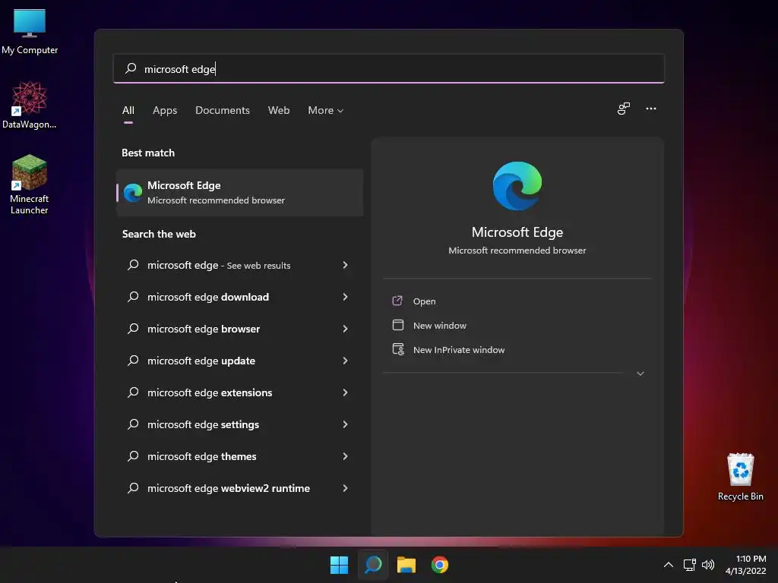
Task: Expand arrow for 'See web results' row
Action: [x=346, y=265]
